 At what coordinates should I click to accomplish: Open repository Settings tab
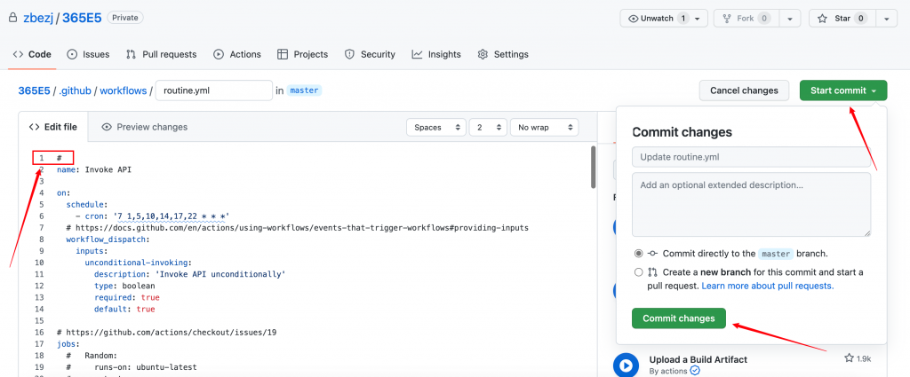[503, 54]
